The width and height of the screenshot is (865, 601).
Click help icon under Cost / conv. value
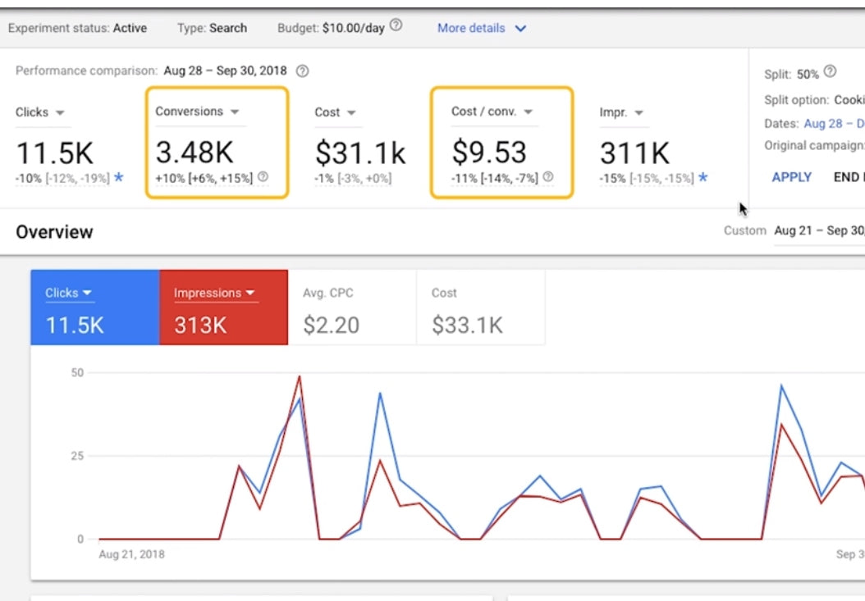point(548,177)
